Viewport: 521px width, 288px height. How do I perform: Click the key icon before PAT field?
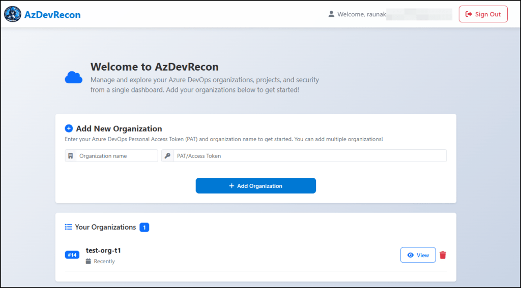click(x=167, y=155)
